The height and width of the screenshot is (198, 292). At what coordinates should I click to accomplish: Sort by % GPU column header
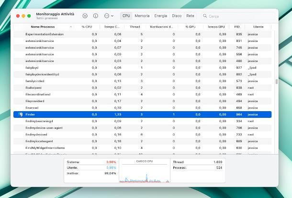191,27
